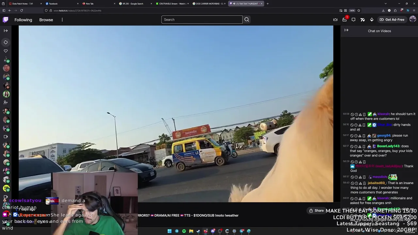Viewport: 418px width, 235px height.
Task: Open the more options dots beside Browse
Action: [62, 20]
